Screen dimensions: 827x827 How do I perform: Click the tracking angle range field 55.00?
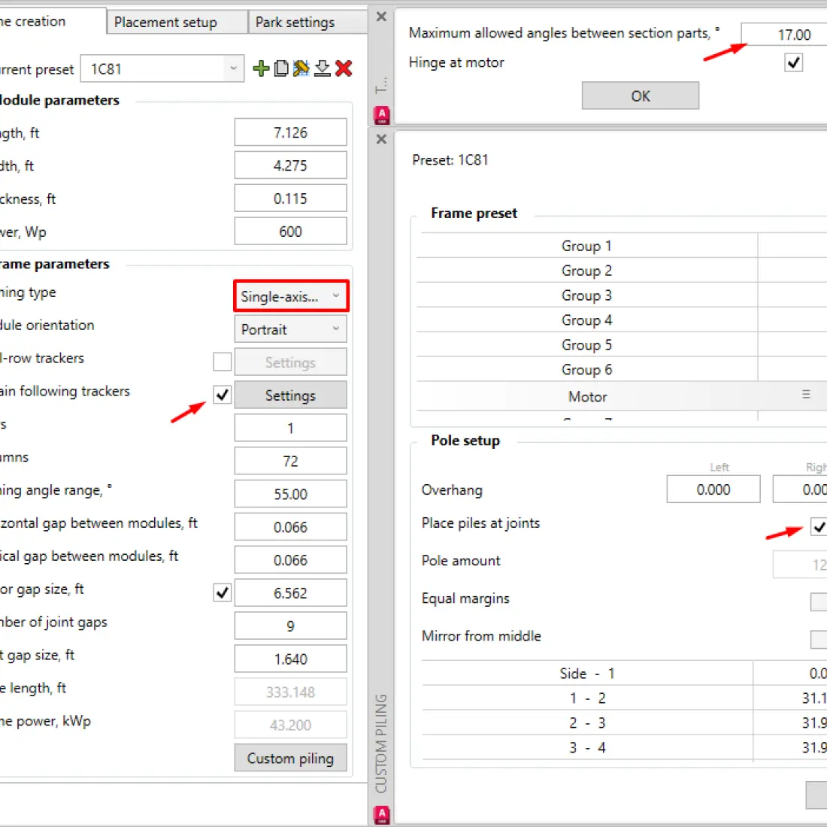pyautogui.click(x=290, y=494)
